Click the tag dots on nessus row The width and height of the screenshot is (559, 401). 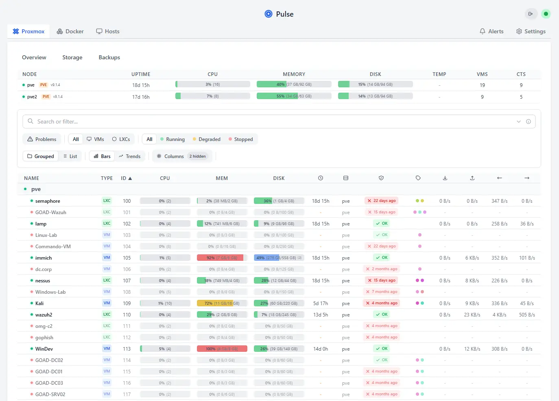point(420,280)
